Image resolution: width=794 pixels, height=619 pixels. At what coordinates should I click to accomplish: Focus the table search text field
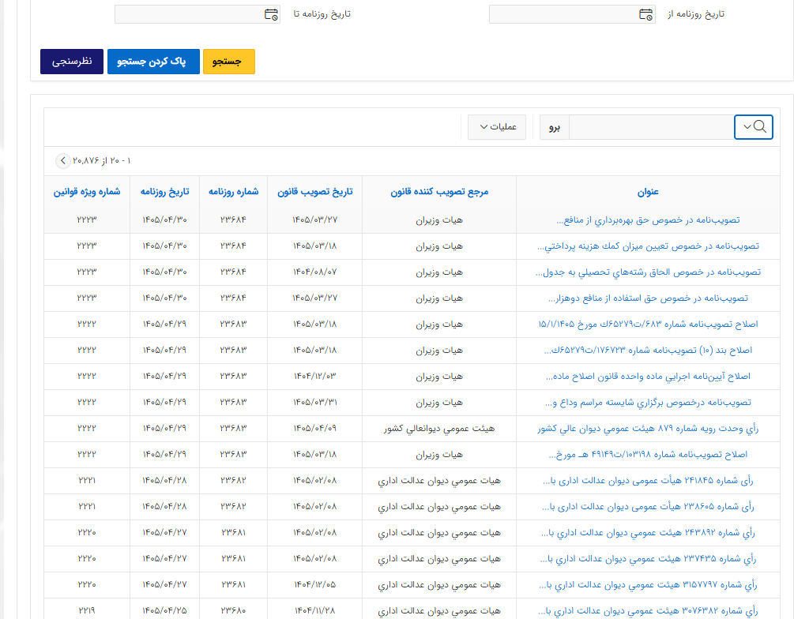coord(652,127)
